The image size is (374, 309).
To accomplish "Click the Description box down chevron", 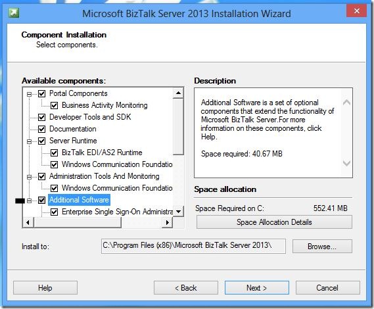I will pyautogui.click(x=346, y=163).
